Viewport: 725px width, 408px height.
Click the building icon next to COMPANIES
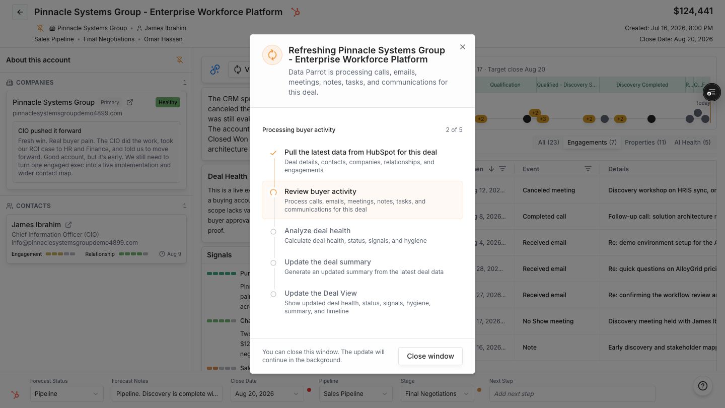pos(10,83)
